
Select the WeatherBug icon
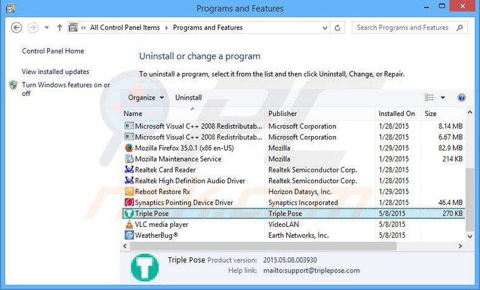pyautogui.click(x=129, y=235)
